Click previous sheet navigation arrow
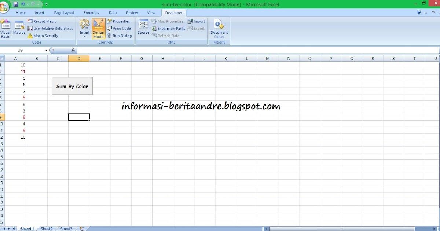Viewport: 440px width, 231px height. click(4, 228)
